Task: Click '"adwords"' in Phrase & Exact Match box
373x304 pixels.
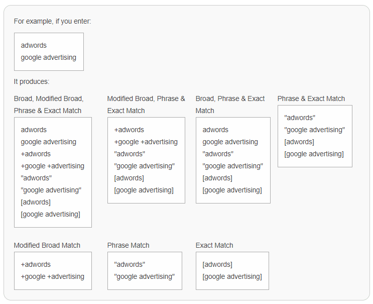Action: point(300,118)
